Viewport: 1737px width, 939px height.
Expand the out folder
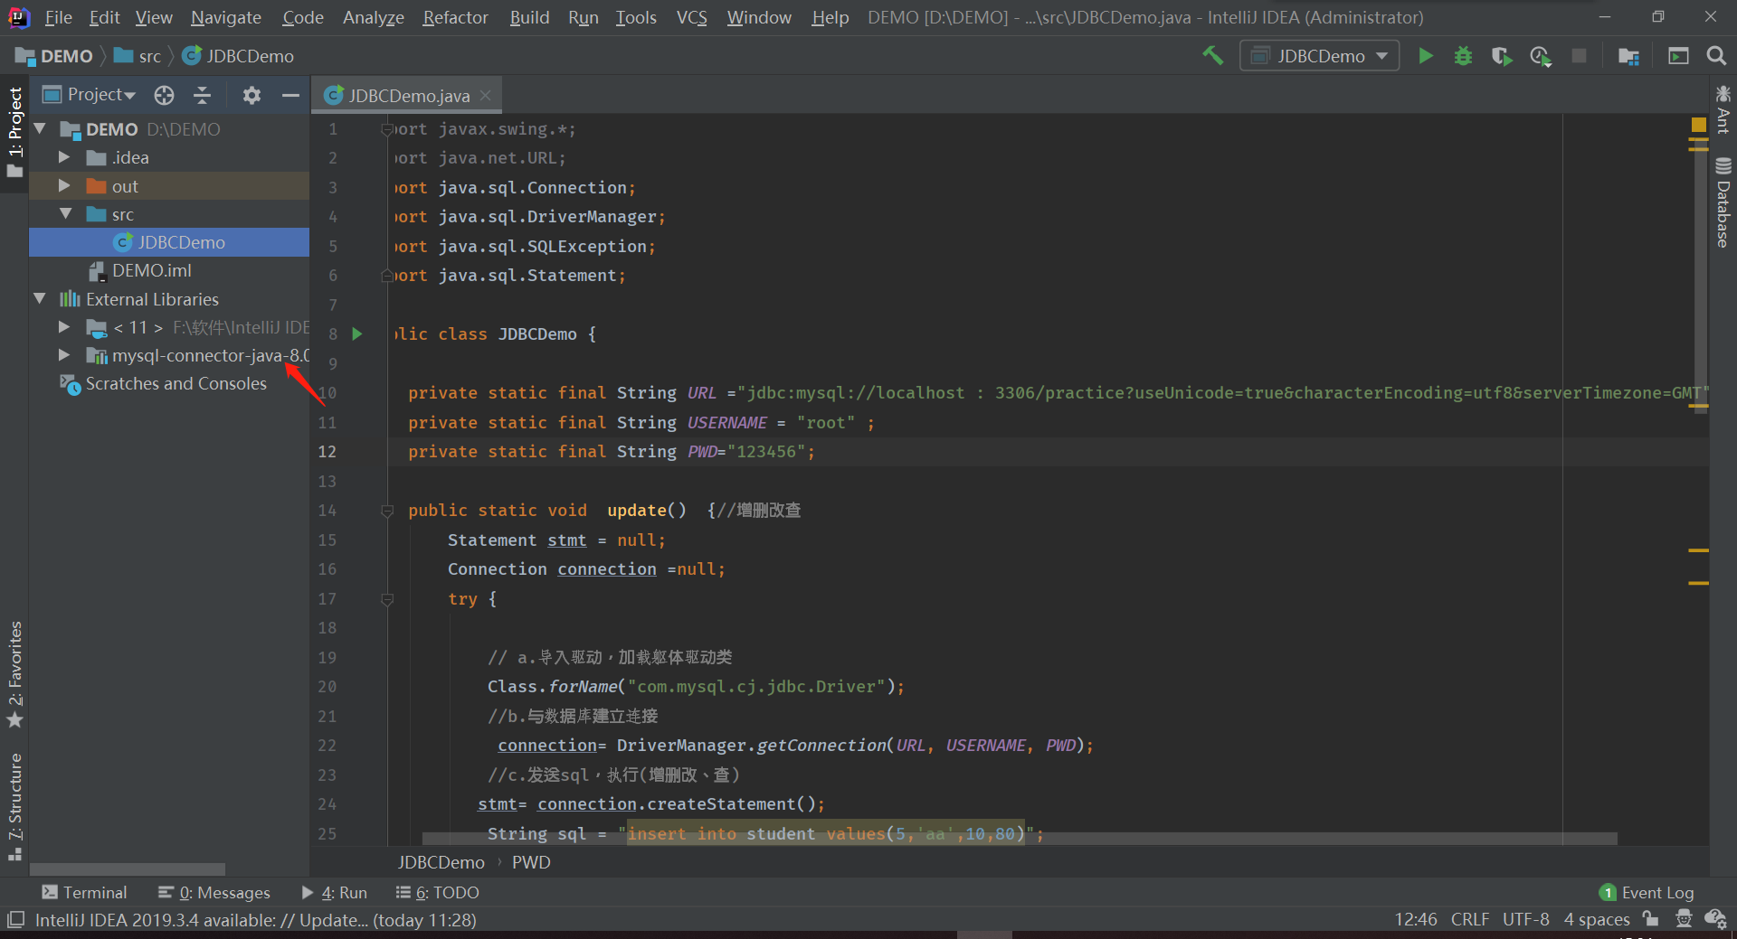[64, 186]
